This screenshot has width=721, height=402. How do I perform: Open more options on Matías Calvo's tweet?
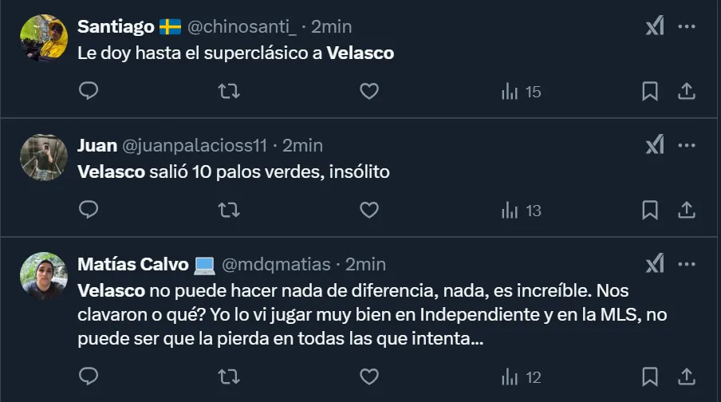686,263
